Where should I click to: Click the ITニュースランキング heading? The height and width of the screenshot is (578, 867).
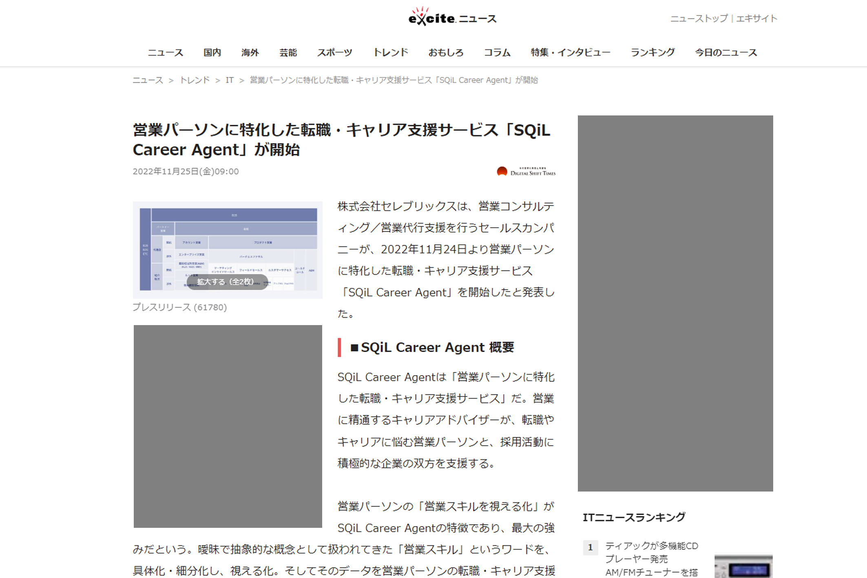pyautogui.click(x=634, y=518)
